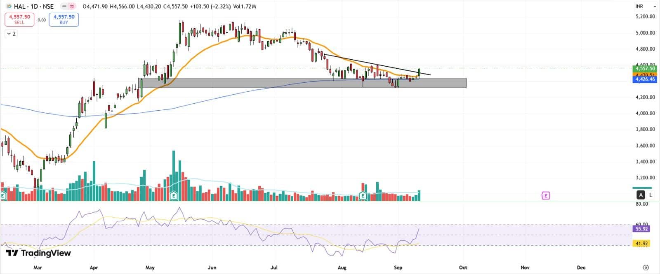The image size is (660, 274).
Task: Click the earnings marker near May
Action: pyautogui.click(x=174, y=196)
